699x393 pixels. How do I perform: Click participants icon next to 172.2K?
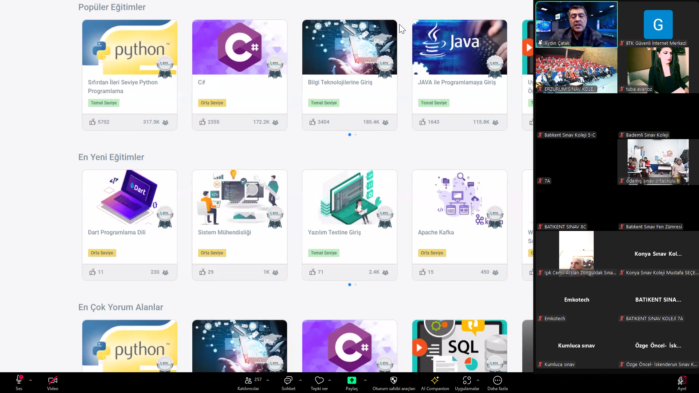tap(275, 122)
